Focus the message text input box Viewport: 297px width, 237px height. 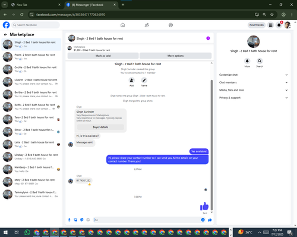tap(147, 220)
